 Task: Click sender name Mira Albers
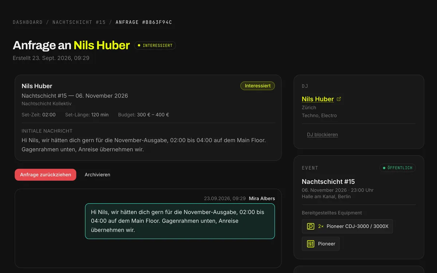click(x=262, y=198)
